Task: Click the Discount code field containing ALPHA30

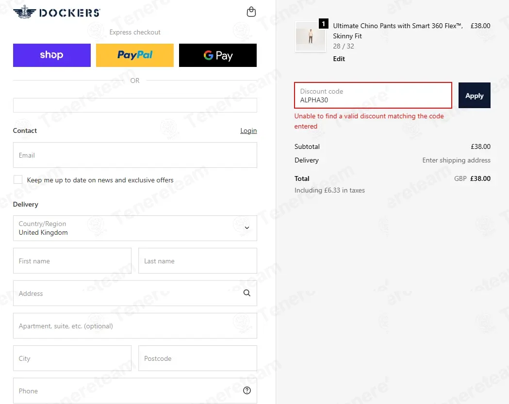Action: tap(373, 96)
